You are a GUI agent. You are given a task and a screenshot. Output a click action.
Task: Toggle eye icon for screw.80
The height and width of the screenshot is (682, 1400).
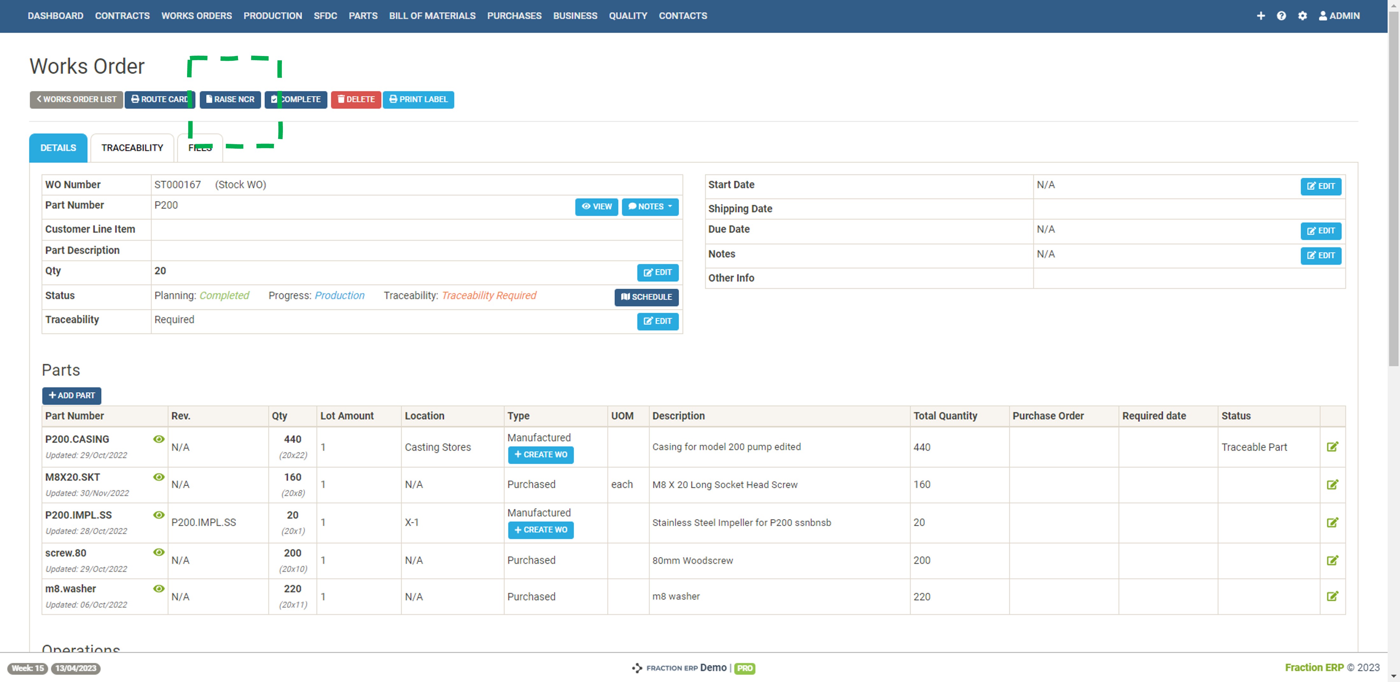click(159, 552)
